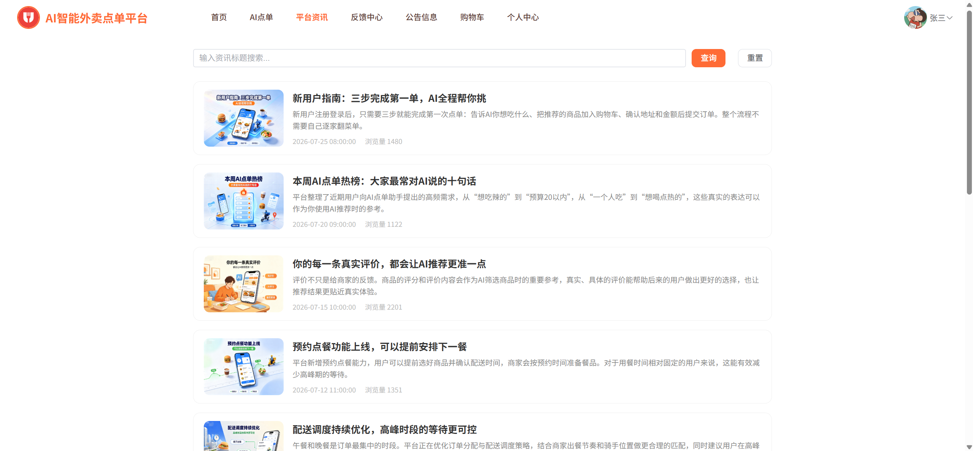Click summary text starting 平台新增预约点餐能力

526,369
